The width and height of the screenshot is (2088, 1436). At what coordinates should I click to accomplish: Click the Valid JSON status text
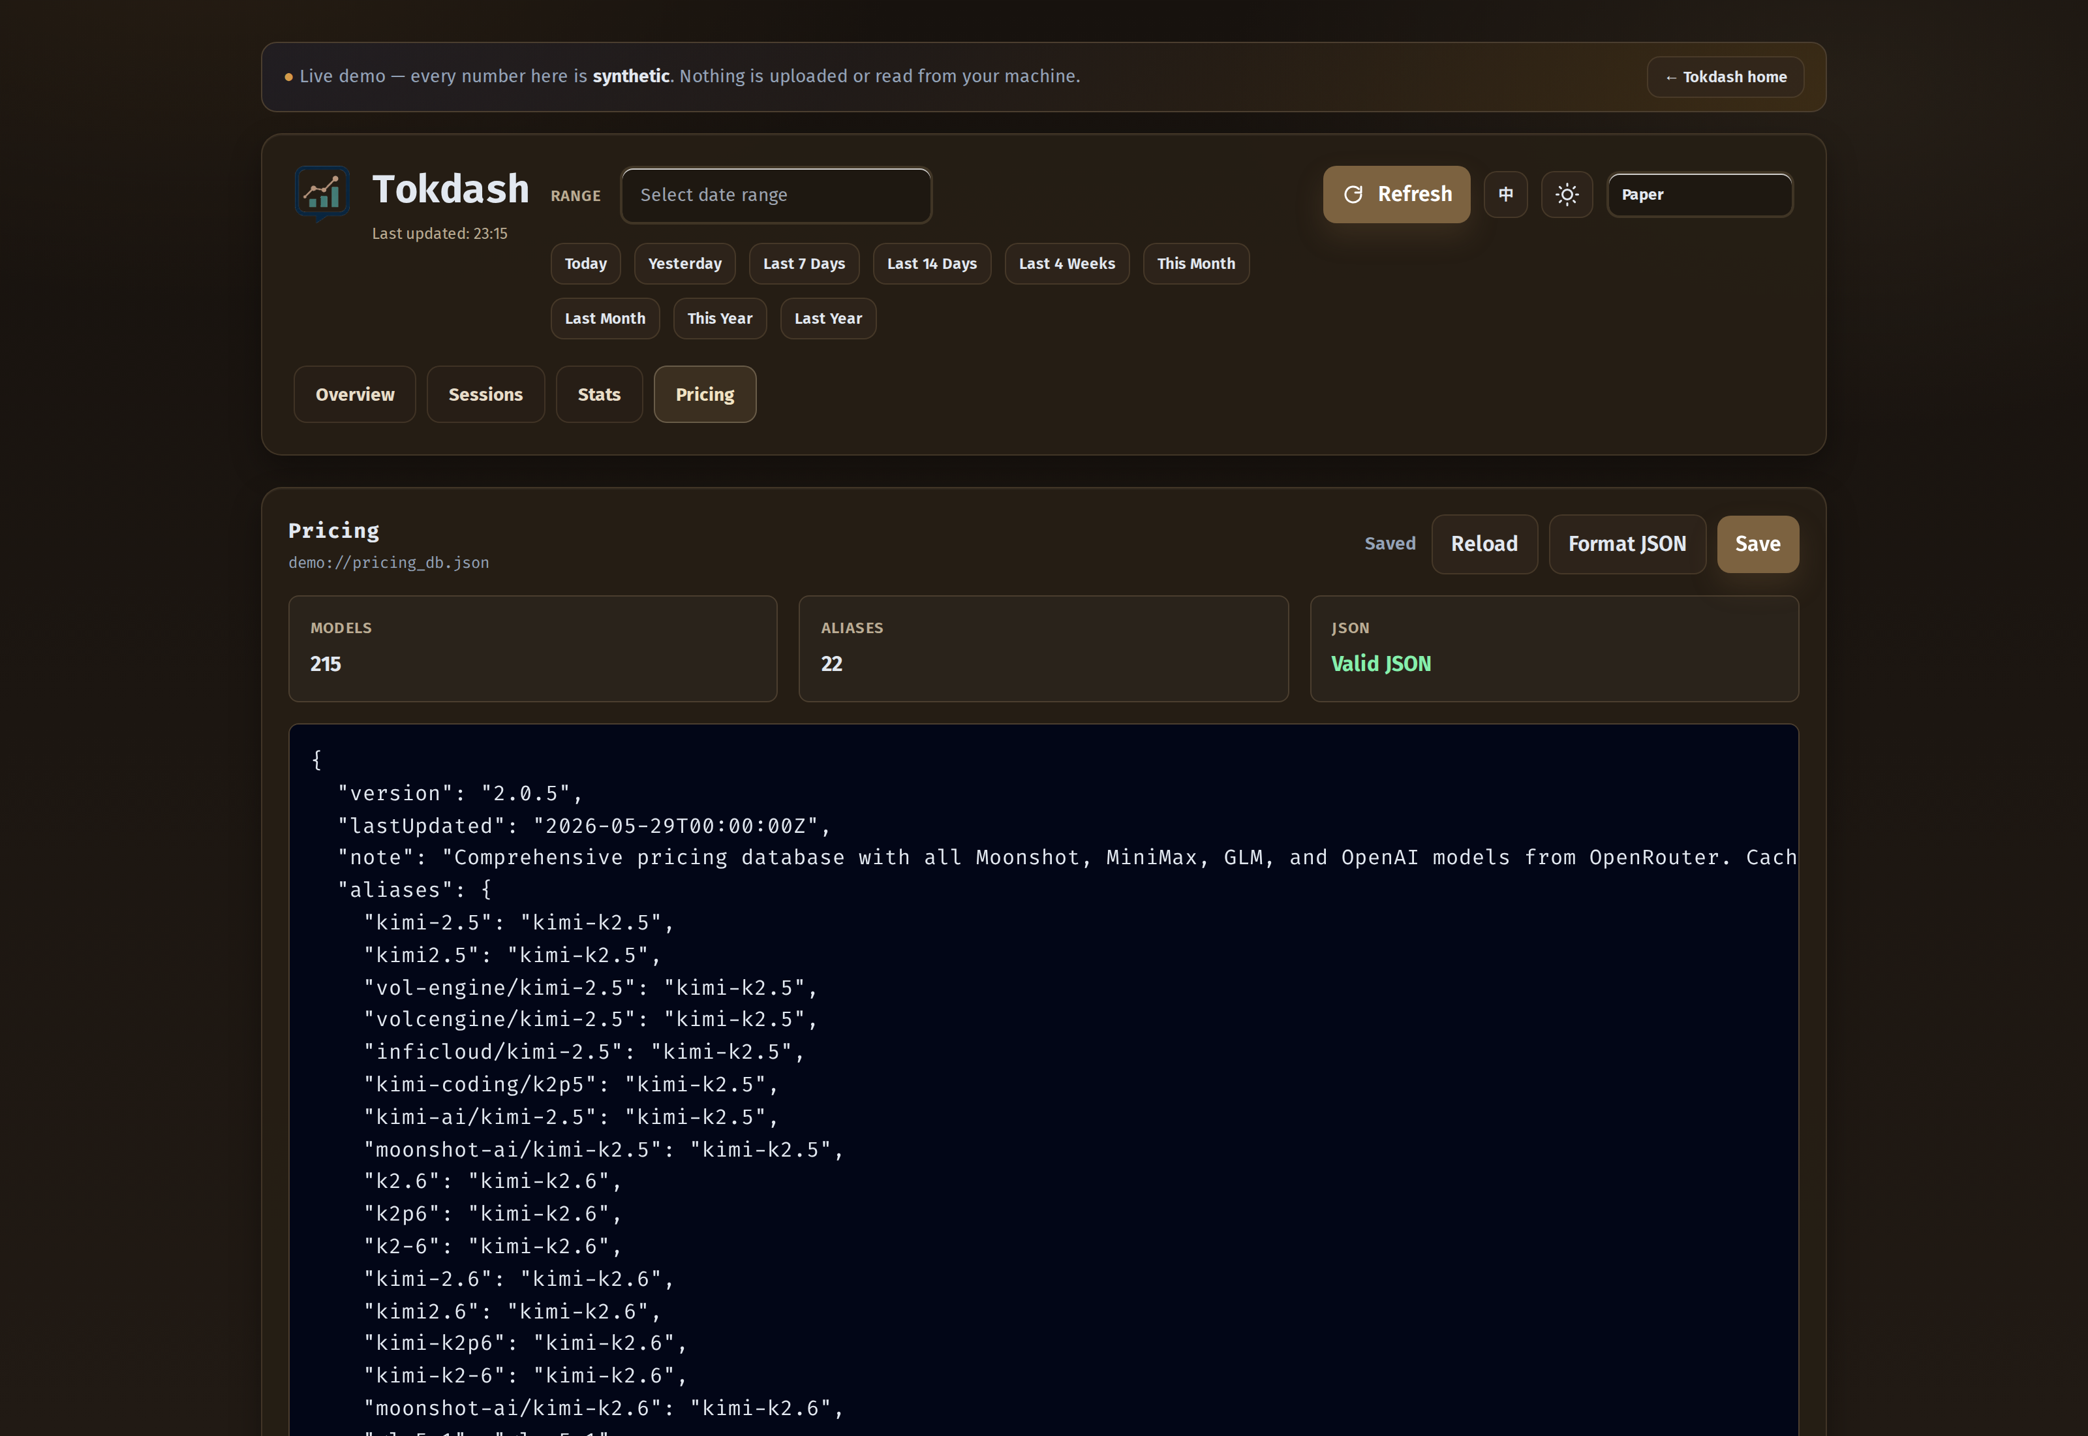[x=1380, y=664]
